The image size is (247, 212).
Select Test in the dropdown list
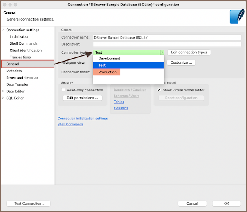[x=102, y=66]
